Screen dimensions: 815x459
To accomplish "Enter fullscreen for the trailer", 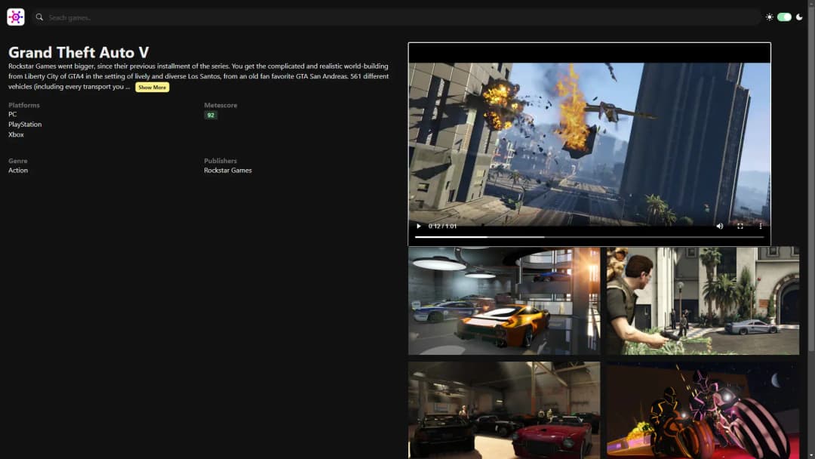I will point(740,226).
